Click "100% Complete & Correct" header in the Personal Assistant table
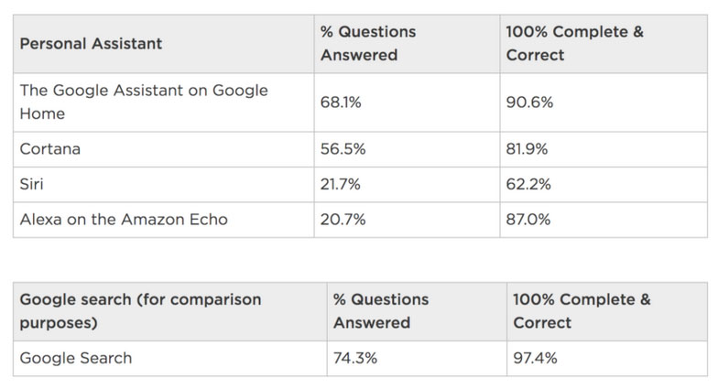 point(574,43)
